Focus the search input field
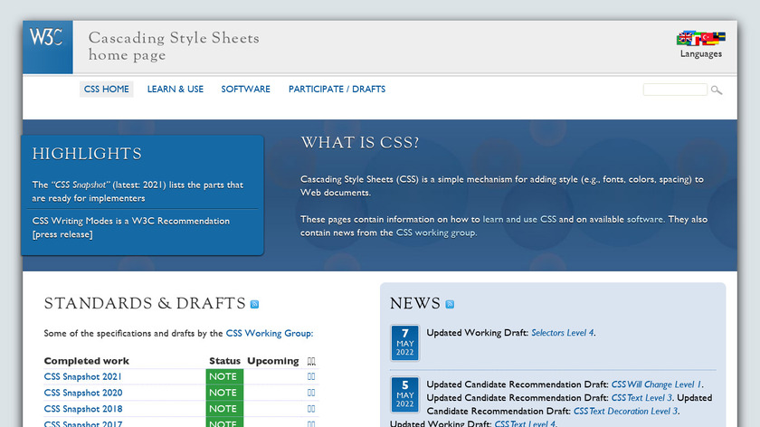 click(x=675, y=90)
